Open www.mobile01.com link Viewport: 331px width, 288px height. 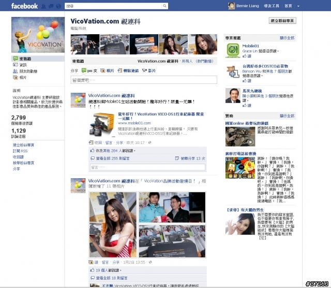coord(134,123)
